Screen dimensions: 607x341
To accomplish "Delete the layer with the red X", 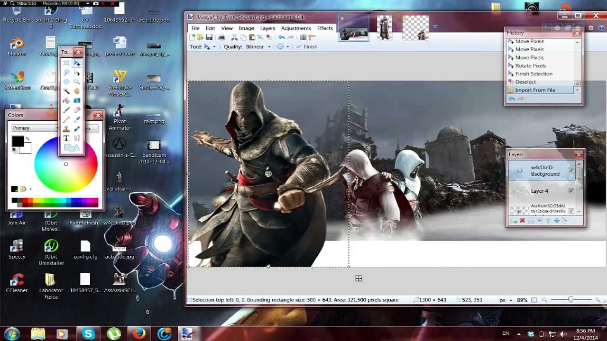I will coord(522,221).
